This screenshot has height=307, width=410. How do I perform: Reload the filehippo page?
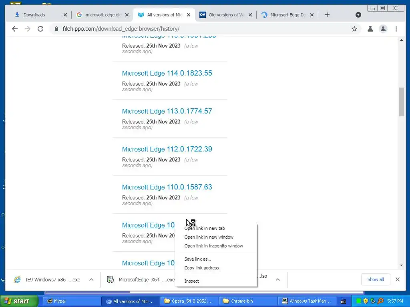tap(40, 29)
